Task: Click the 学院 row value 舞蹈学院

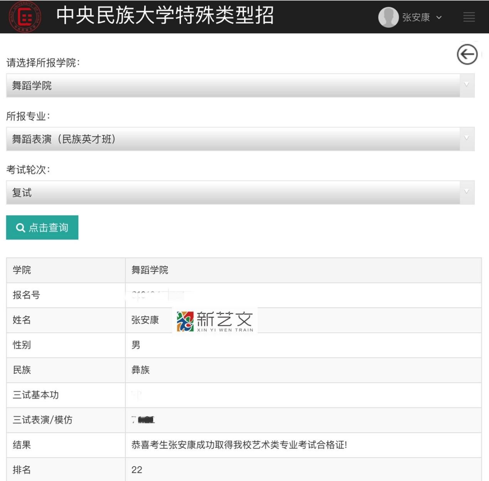Action: pos(150,270)
